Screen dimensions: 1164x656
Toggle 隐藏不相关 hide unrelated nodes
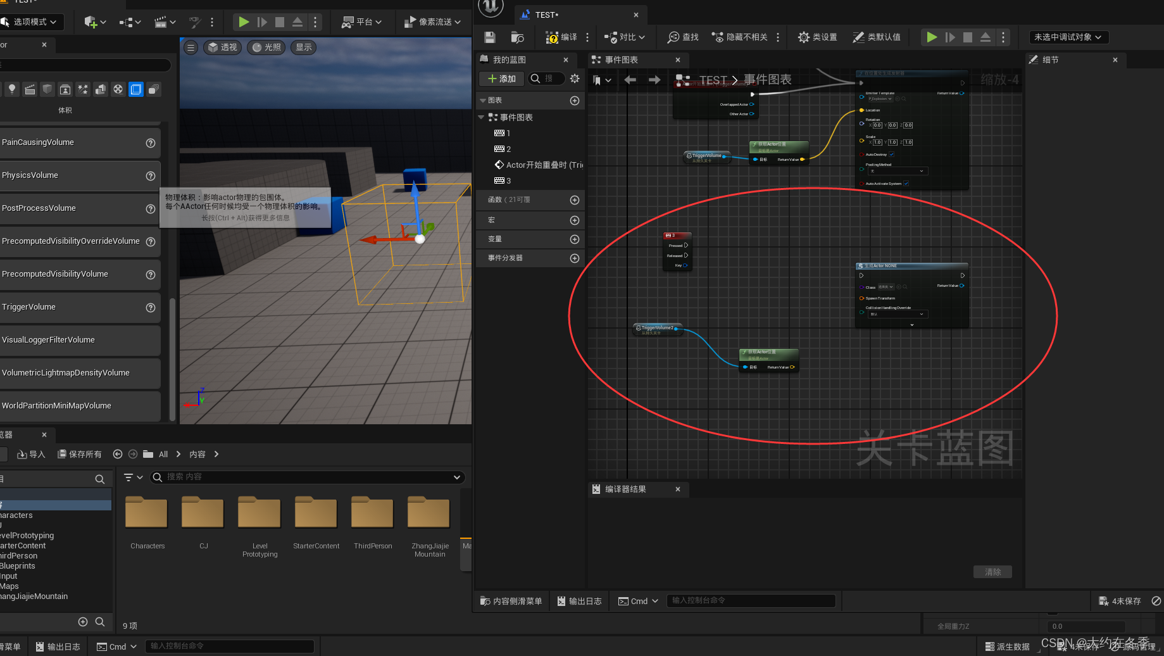[740, 37]
